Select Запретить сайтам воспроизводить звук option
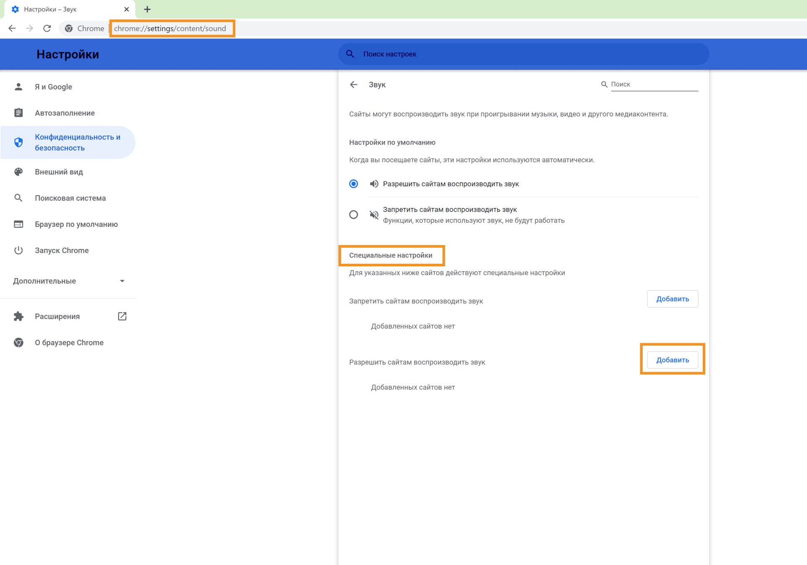The image size is (807, 565). click(x=353, y=215)
